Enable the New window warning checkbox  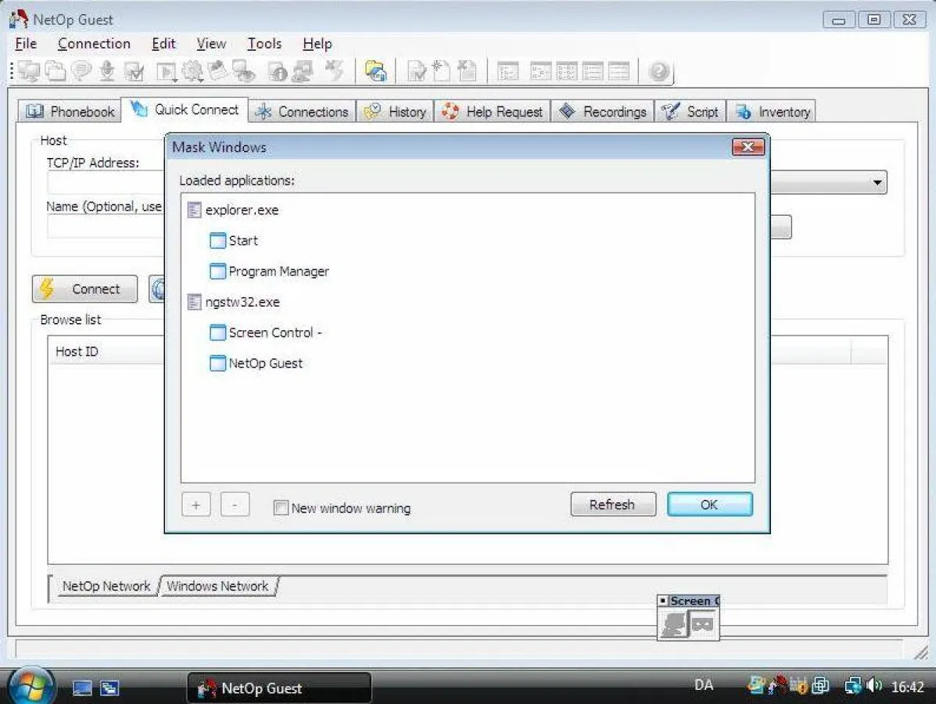[x=281, y=508]
